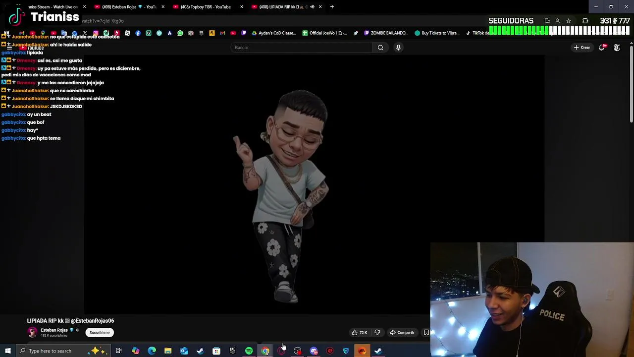Like the video with 72 K likes
Viewport: 634px width, 357px height.
click(x=360, y=333)
